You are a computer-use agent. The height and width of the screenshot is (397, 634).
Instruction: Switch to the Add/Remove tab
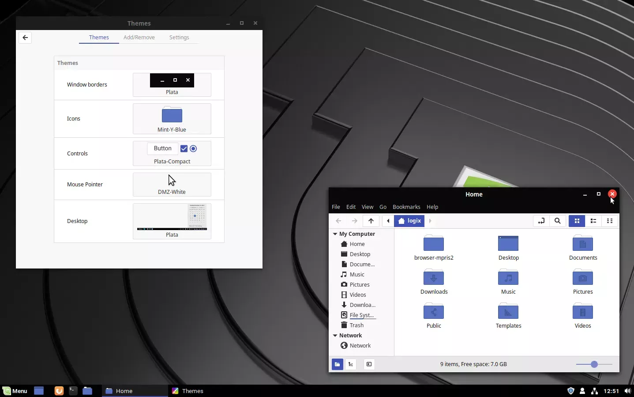pyautogui.click(x=139, y=38)
